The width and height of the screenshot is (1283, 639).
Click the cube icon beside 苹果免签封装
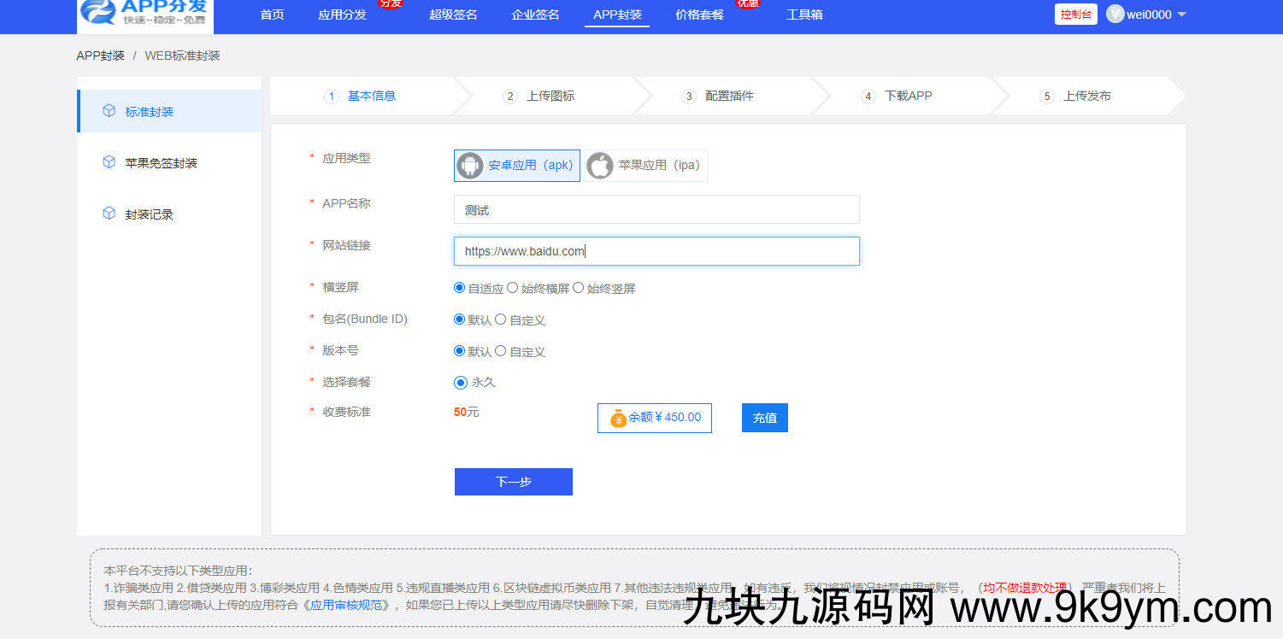[x=109, y=162]
